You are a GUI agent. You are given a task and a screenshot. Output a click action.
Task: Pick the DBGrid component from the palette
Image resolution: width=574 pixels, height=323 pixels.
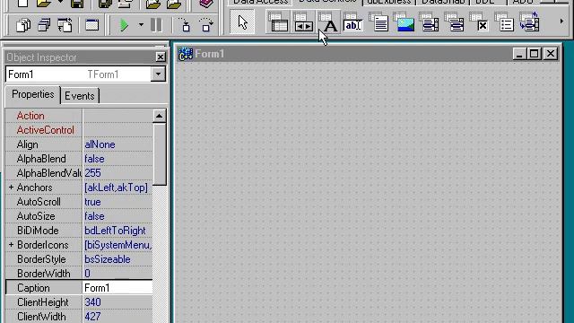[x=278, y=22]
